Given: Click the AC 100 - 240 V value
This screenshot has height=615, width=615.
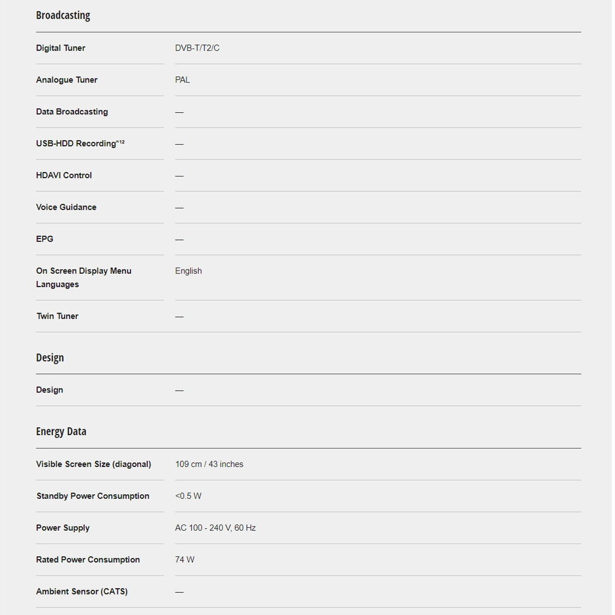Looking at the screenshot, I should coord(215,528).
